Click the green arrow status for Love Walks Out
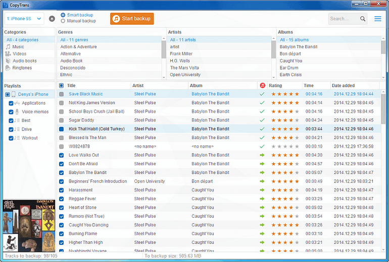The width and height of the screenshot is (389, 262). pos(262,155)
